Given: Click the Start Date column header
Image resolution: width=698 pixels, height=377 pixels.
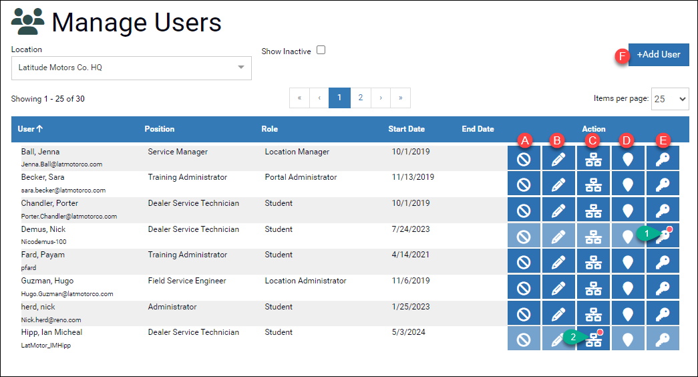Looking at the screenshot, I should 406,129.
